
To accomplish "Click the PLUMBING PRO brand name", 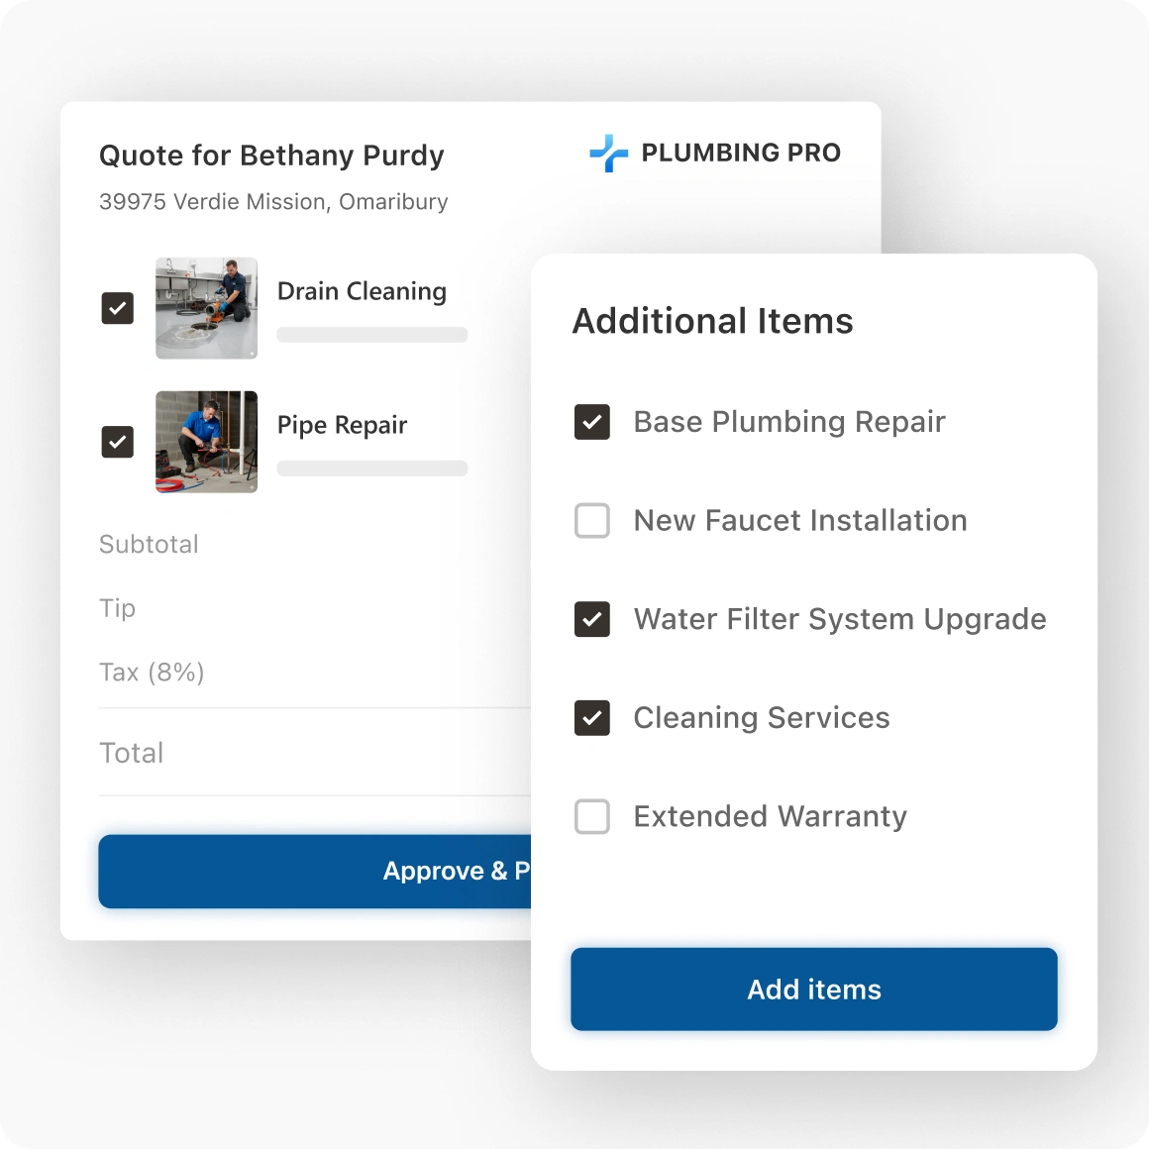I will click(741, 153).
